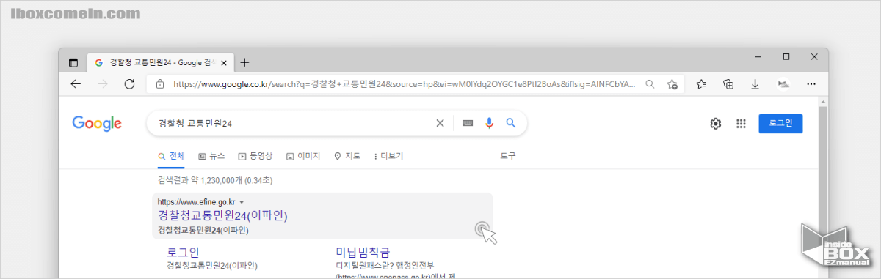Open Google quick settings gear

[716, 124]
